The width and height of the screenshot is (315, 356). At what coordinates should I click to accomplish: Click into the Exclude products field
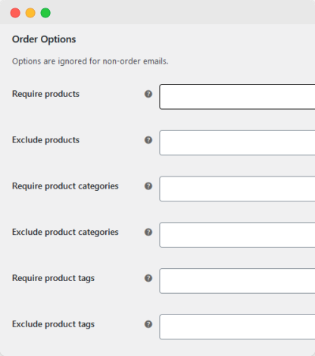[x=237, y=143]
